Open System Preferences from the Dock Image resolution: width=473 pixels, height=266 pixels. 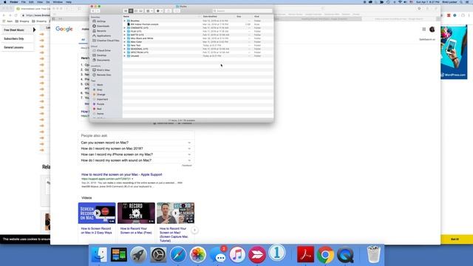point(158,255)
